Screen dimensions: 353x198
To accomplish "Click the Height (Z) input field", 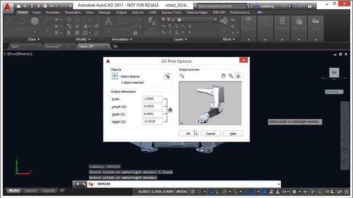I will 152,122.
